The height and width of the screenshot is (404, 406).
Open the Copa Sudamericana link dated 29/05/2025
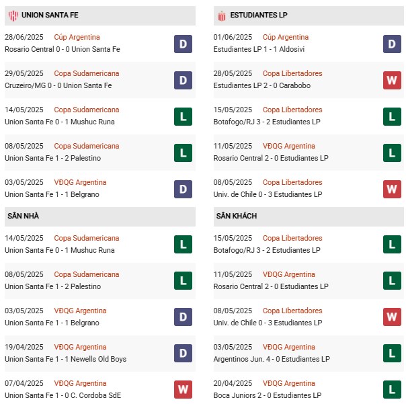click(x=86, y=73)
